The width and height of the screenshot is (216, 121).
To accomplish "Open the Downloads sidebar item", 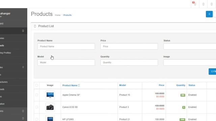I will click(13, 89).
